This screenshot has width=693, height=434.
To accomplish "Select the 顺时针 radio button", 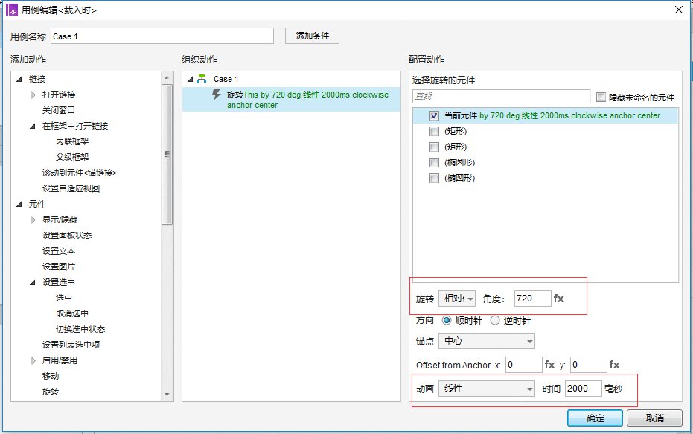I will pos(447,320).
